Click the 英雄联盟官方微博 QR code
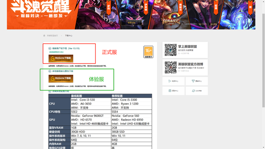This screenshot has height=149, width=265. point(171,67)
